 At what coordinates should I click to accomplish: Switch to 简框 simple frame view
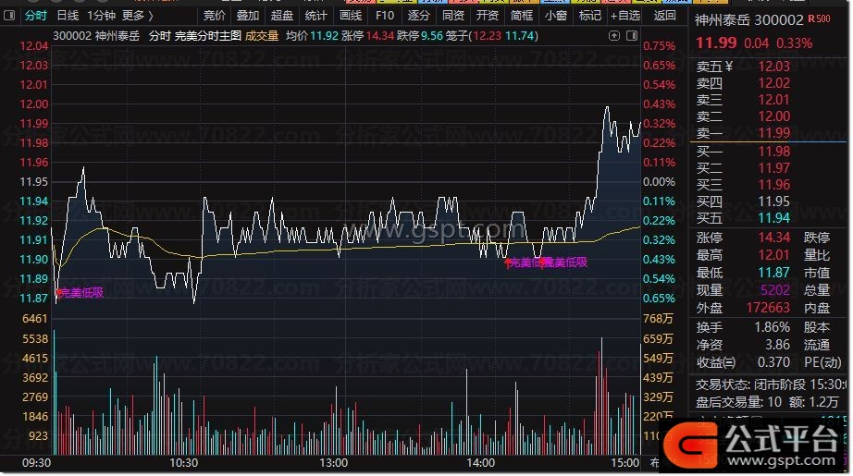point(521,16)
